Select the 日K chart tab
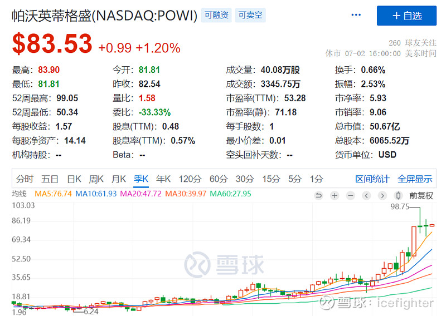The height and width of the screenshot is (316, 446). click(x=74, y=179)
